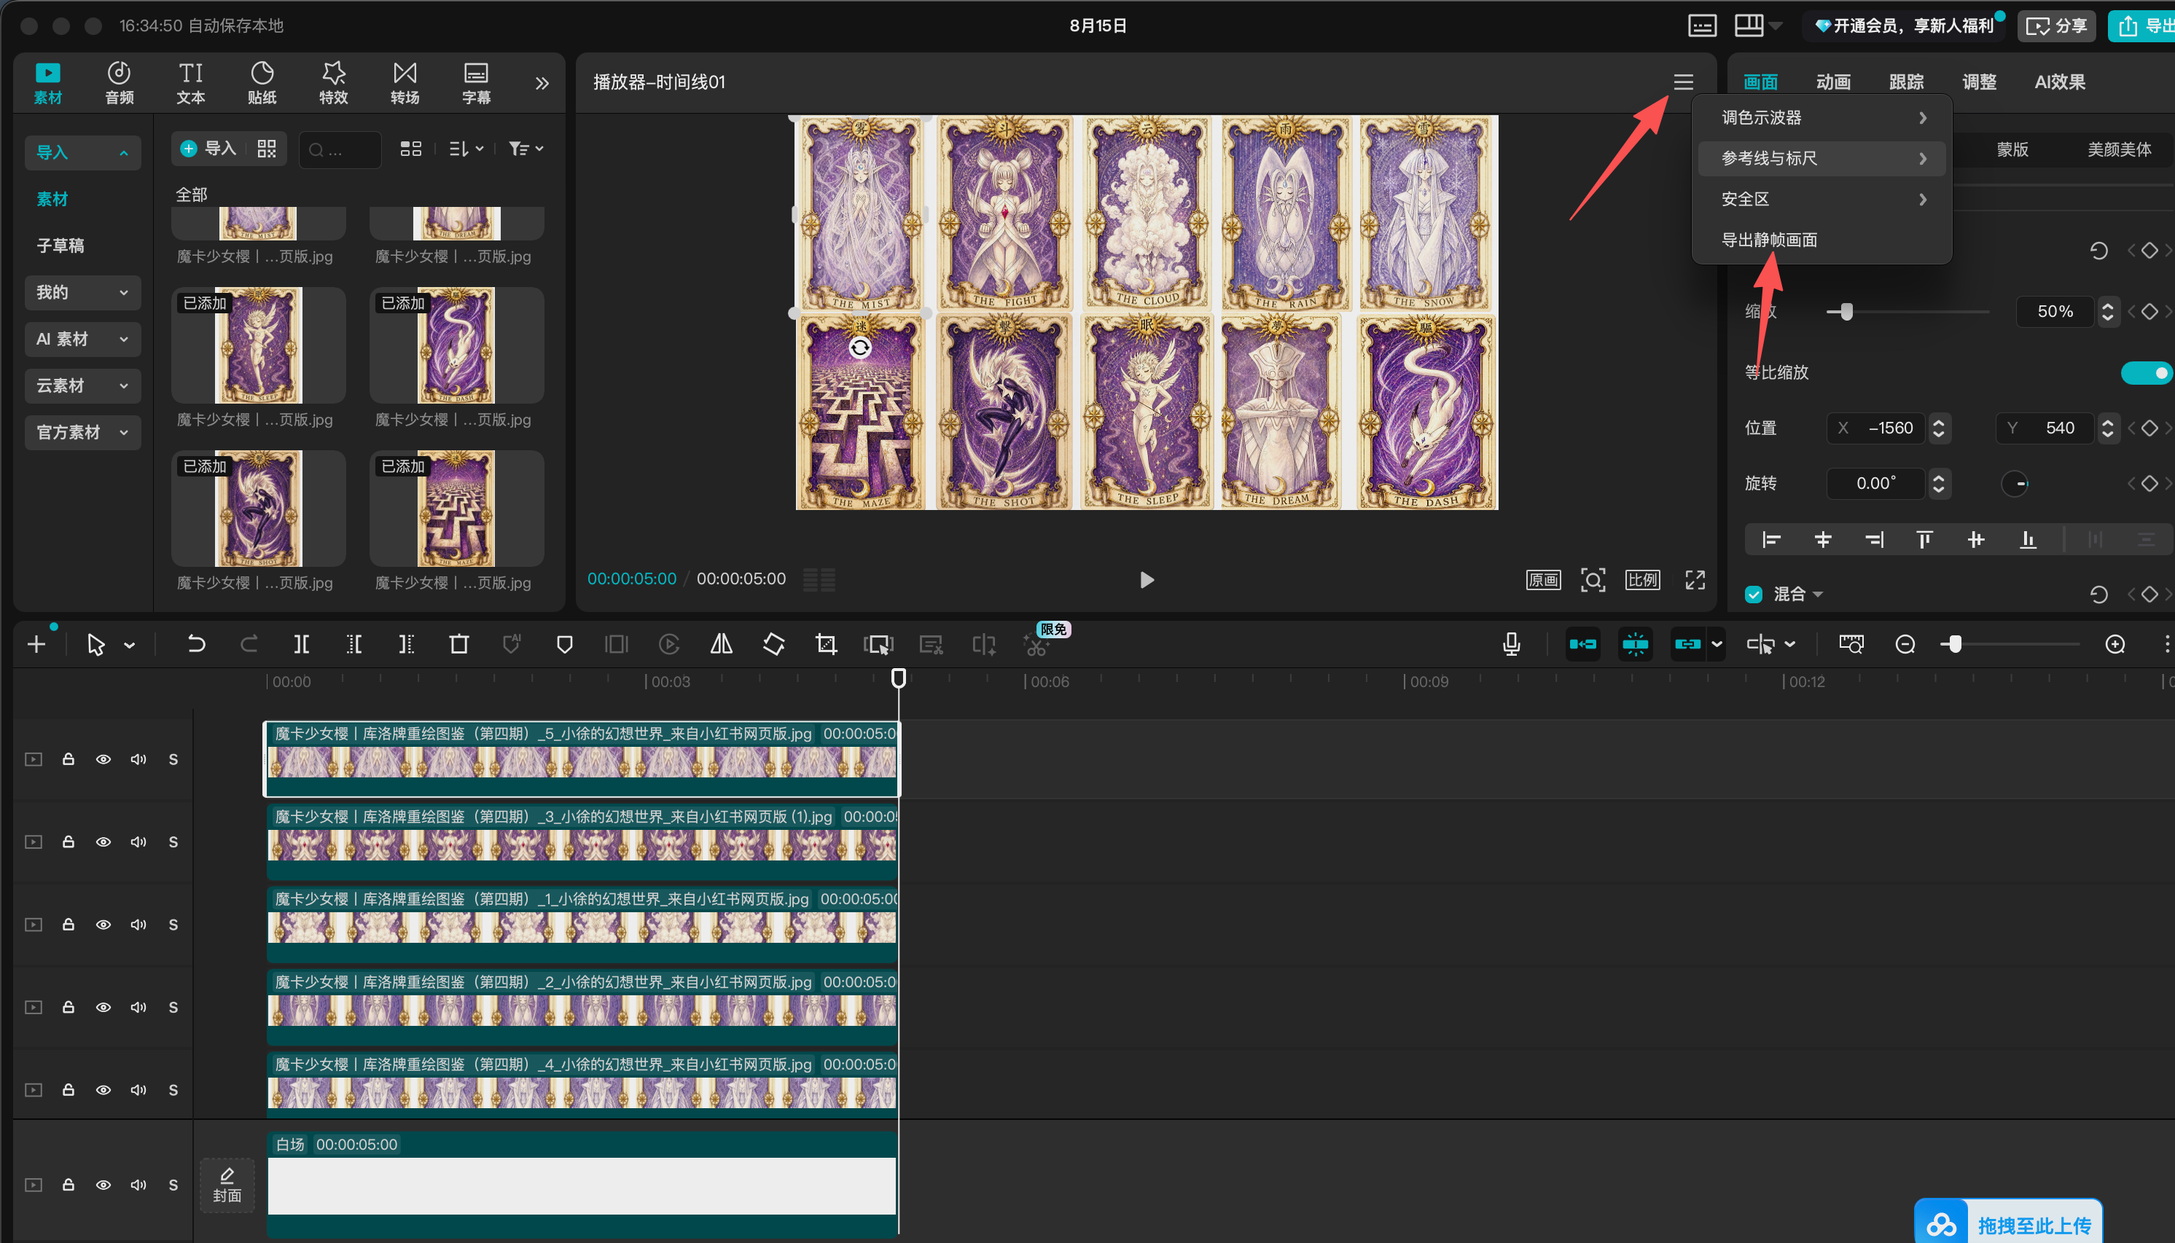Open the 字幕 captions panel

476,83
